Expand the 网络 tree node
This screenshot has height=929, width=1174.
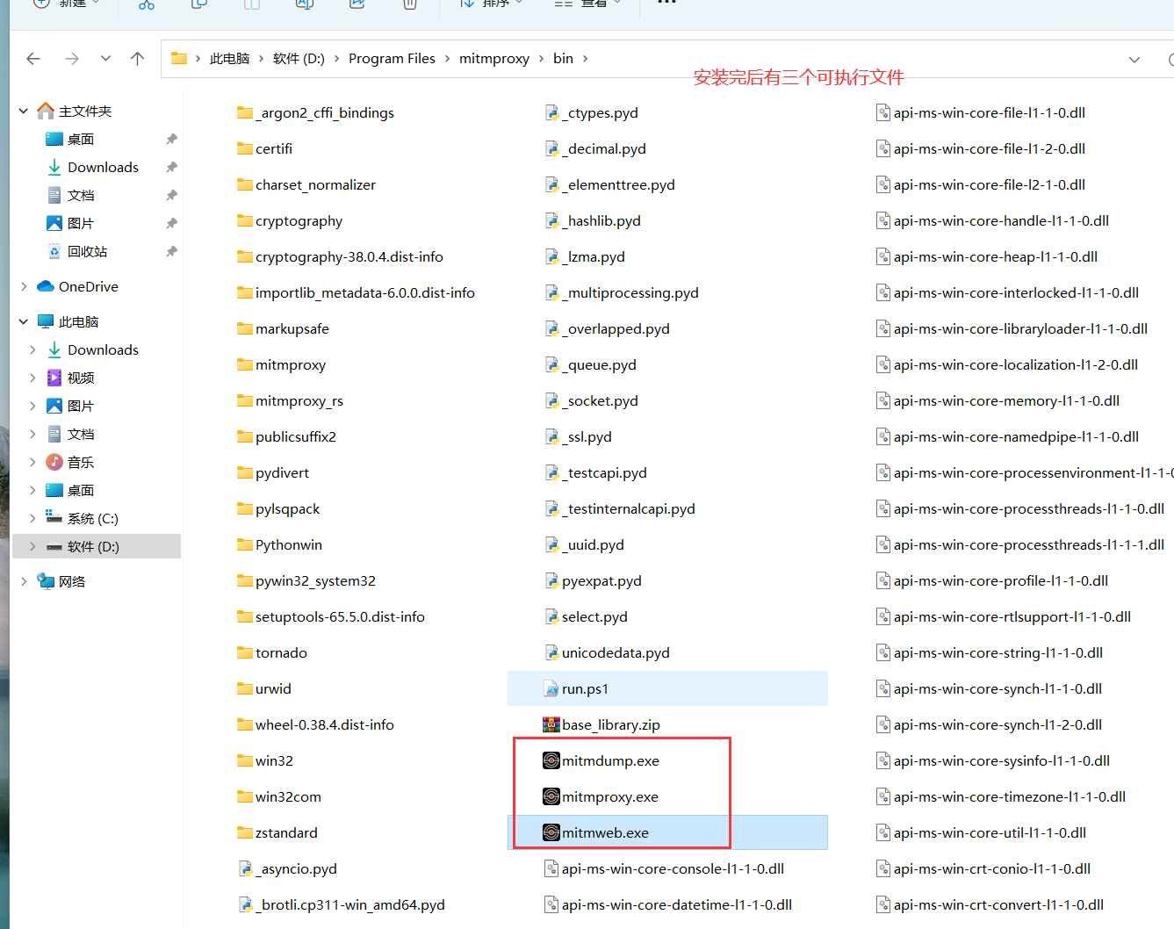tap(24, 581)
